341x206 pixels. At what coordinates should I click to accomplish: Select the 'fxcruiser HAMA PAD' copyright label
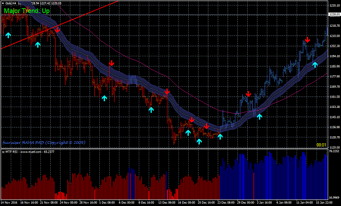44,143
